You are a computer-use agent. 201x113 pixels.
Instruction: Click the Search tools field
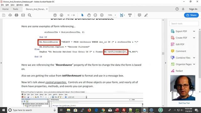coord(184,24)
